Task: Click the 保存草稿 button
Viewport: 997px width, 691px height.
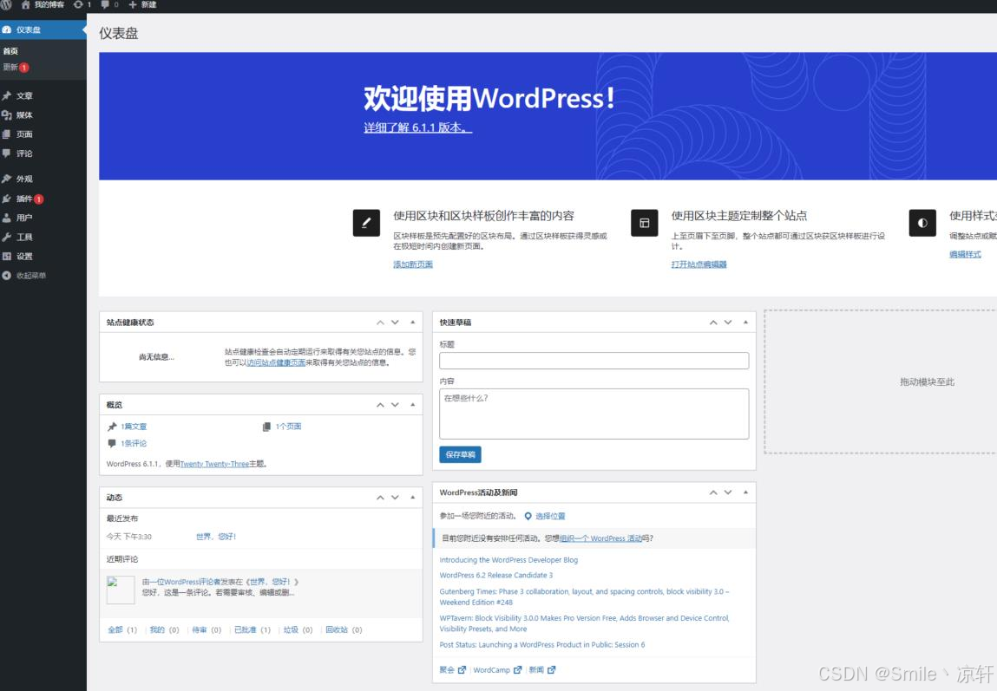Action: [x=461, y=454]
